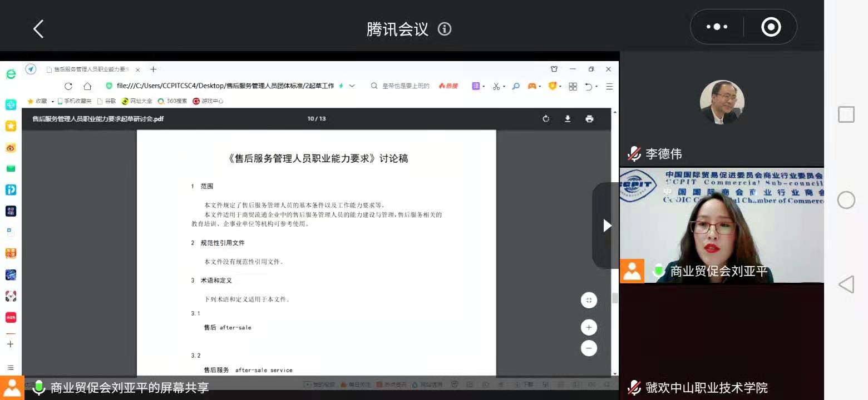
Task: Go to the browser home page
Action: tap(87, 86)
